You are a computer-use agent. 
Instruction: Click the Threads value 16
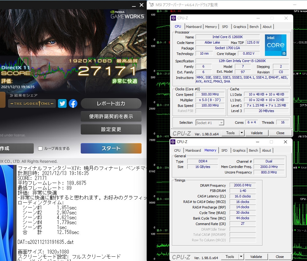282,123
